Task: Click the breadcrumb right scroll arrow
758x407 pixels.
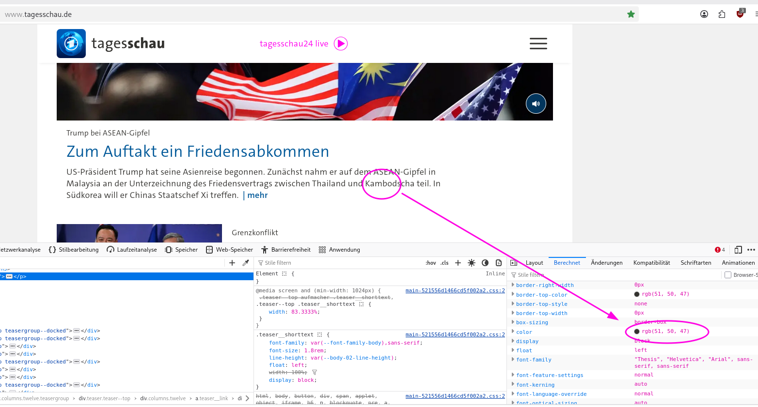Action: click(x=248, y=398)
